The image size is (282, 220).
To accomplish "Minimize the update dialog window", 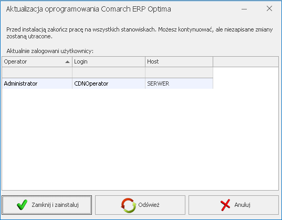I will pyautogui.click(x=244, y=9).
